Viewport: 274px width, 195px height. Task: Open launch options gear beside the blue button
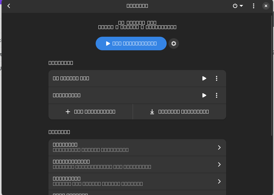tap(174, 44)
